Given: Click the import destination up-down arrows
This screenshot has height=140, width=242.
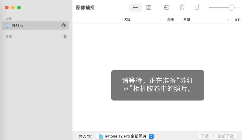Looking at the screenshot, I should point(151,136).
